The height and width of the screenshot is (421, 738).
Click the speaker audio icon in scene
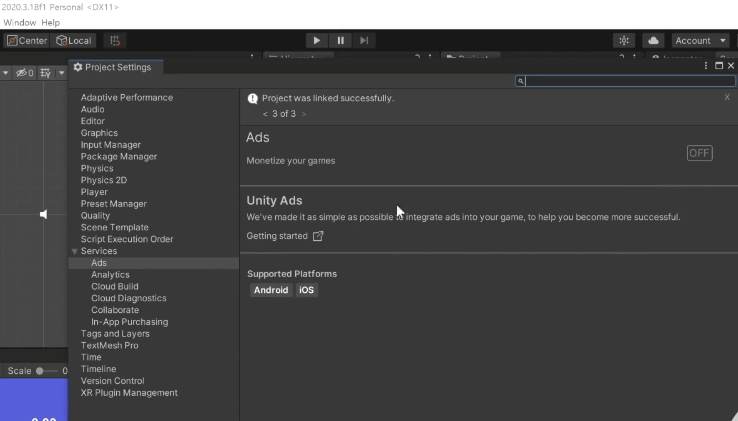click(43, 214)
